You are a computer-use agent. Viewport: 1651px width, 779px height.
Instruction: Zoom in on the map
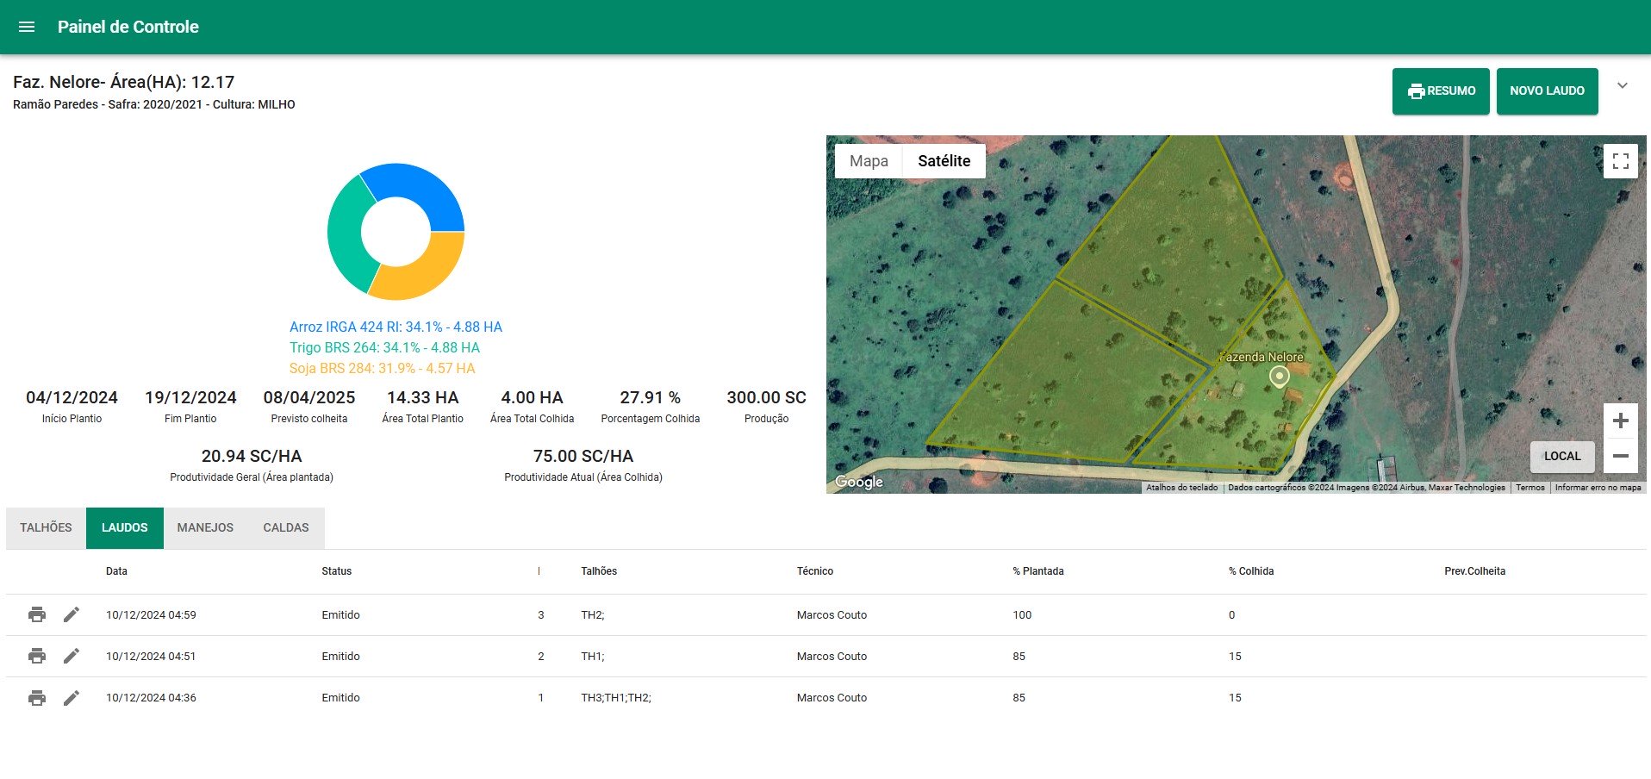[x=1620, y=421]
